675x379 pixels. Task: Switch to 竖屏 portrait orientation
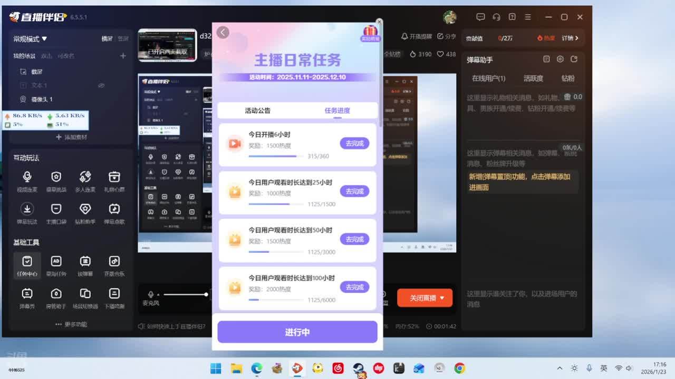(123, 39)
